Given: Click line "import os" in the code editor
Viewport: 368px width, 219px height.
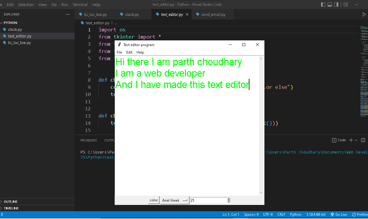Looking at the screenshot, I should (112, 30).
